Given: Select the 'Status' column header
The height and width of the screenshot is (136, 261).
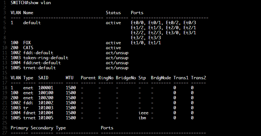Looking at the screenshot, I should click(113, 13).
